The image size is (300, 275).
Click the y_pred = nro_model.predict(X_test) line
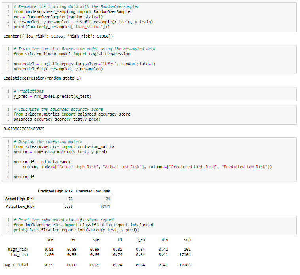pyautogui.click(x=52, y=97)
